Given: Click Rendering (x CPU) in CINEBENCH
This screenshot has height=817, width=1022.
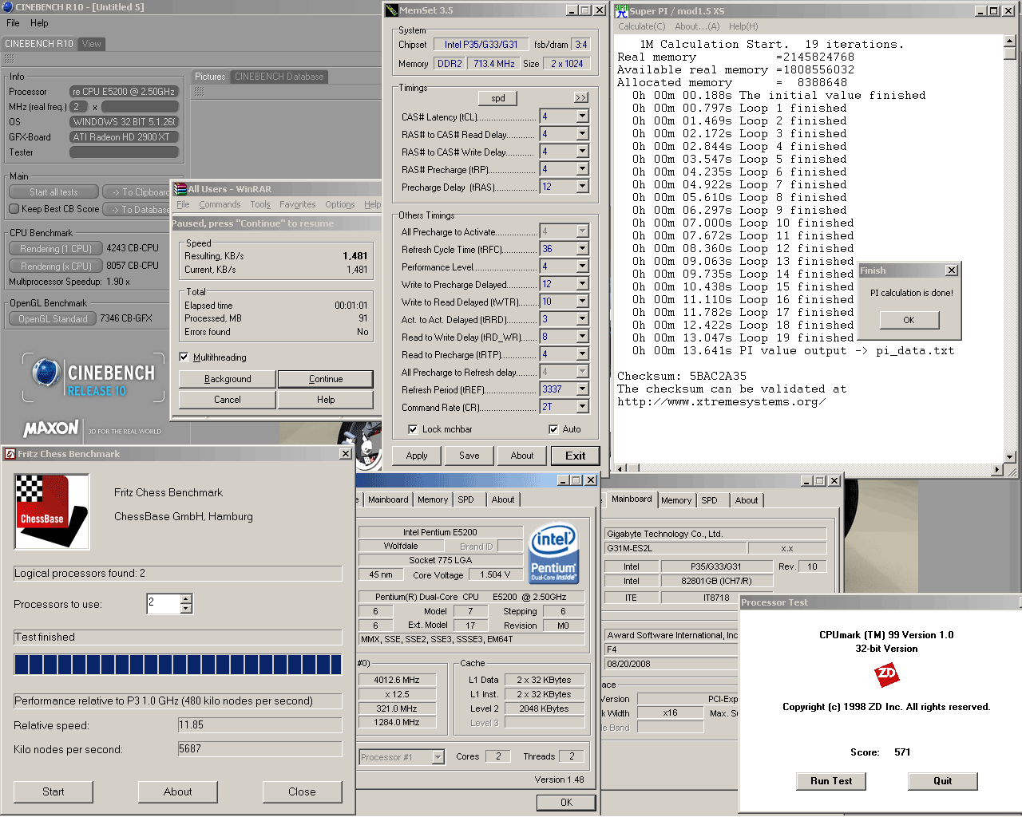Looking at the screenshot, I should 56,266.
